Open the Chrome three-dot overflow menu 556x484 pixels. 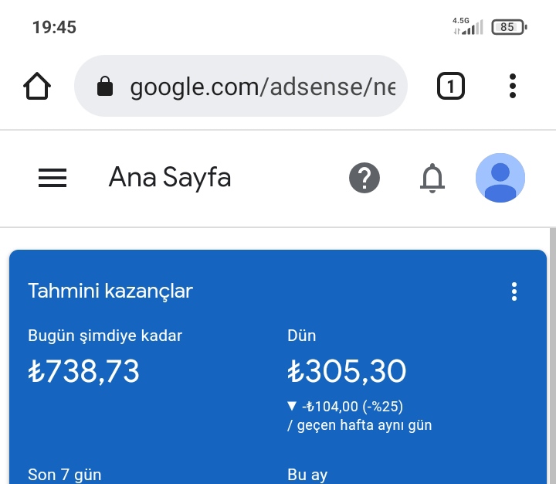click(x=513, y=86)
